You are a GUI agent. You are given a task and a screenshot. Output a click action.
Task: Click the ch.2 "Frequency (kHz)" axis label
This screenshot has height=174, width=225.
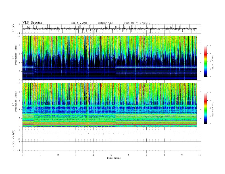16,102
